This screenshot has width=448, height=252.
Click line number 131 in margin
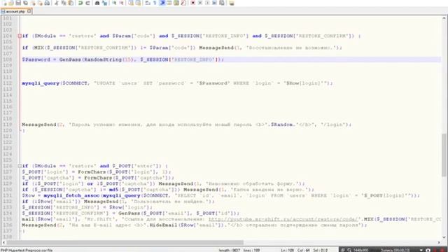tap(8, 195)
